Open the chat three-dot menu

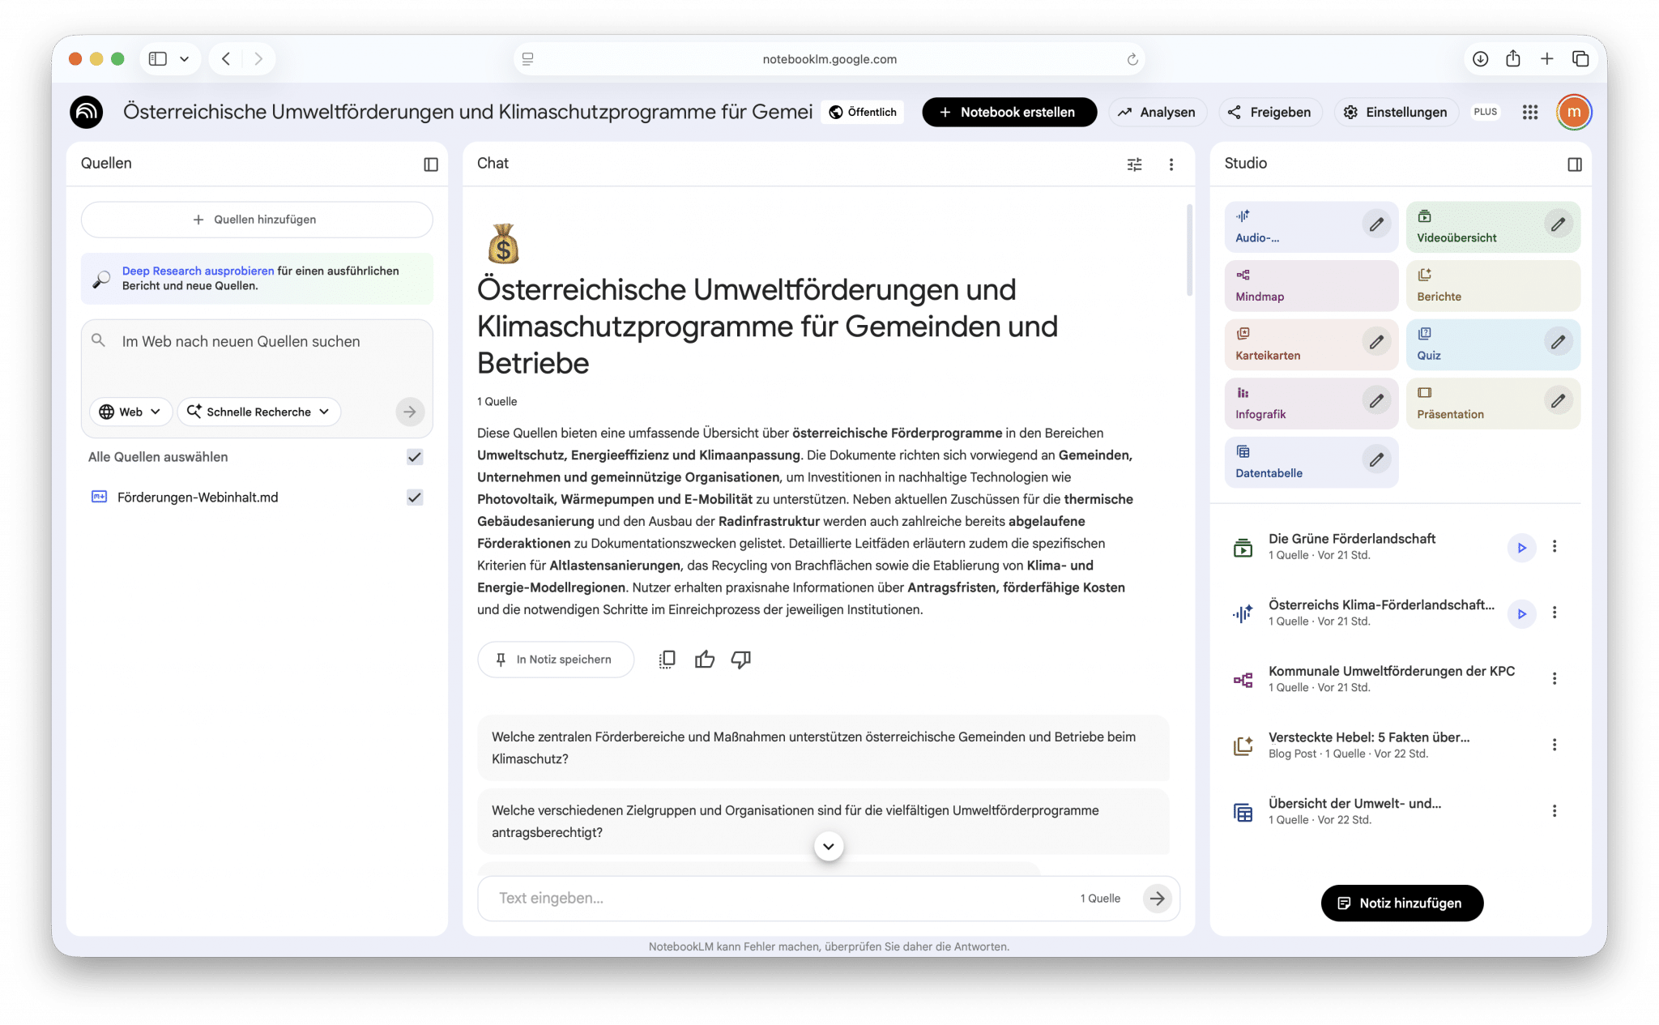pos(1171,164)
